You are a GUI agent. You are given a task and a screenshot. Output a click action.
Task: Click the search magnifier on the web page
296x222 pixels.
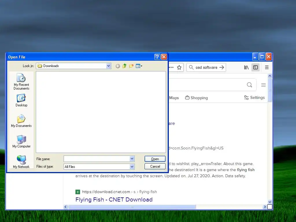(249, 85)
